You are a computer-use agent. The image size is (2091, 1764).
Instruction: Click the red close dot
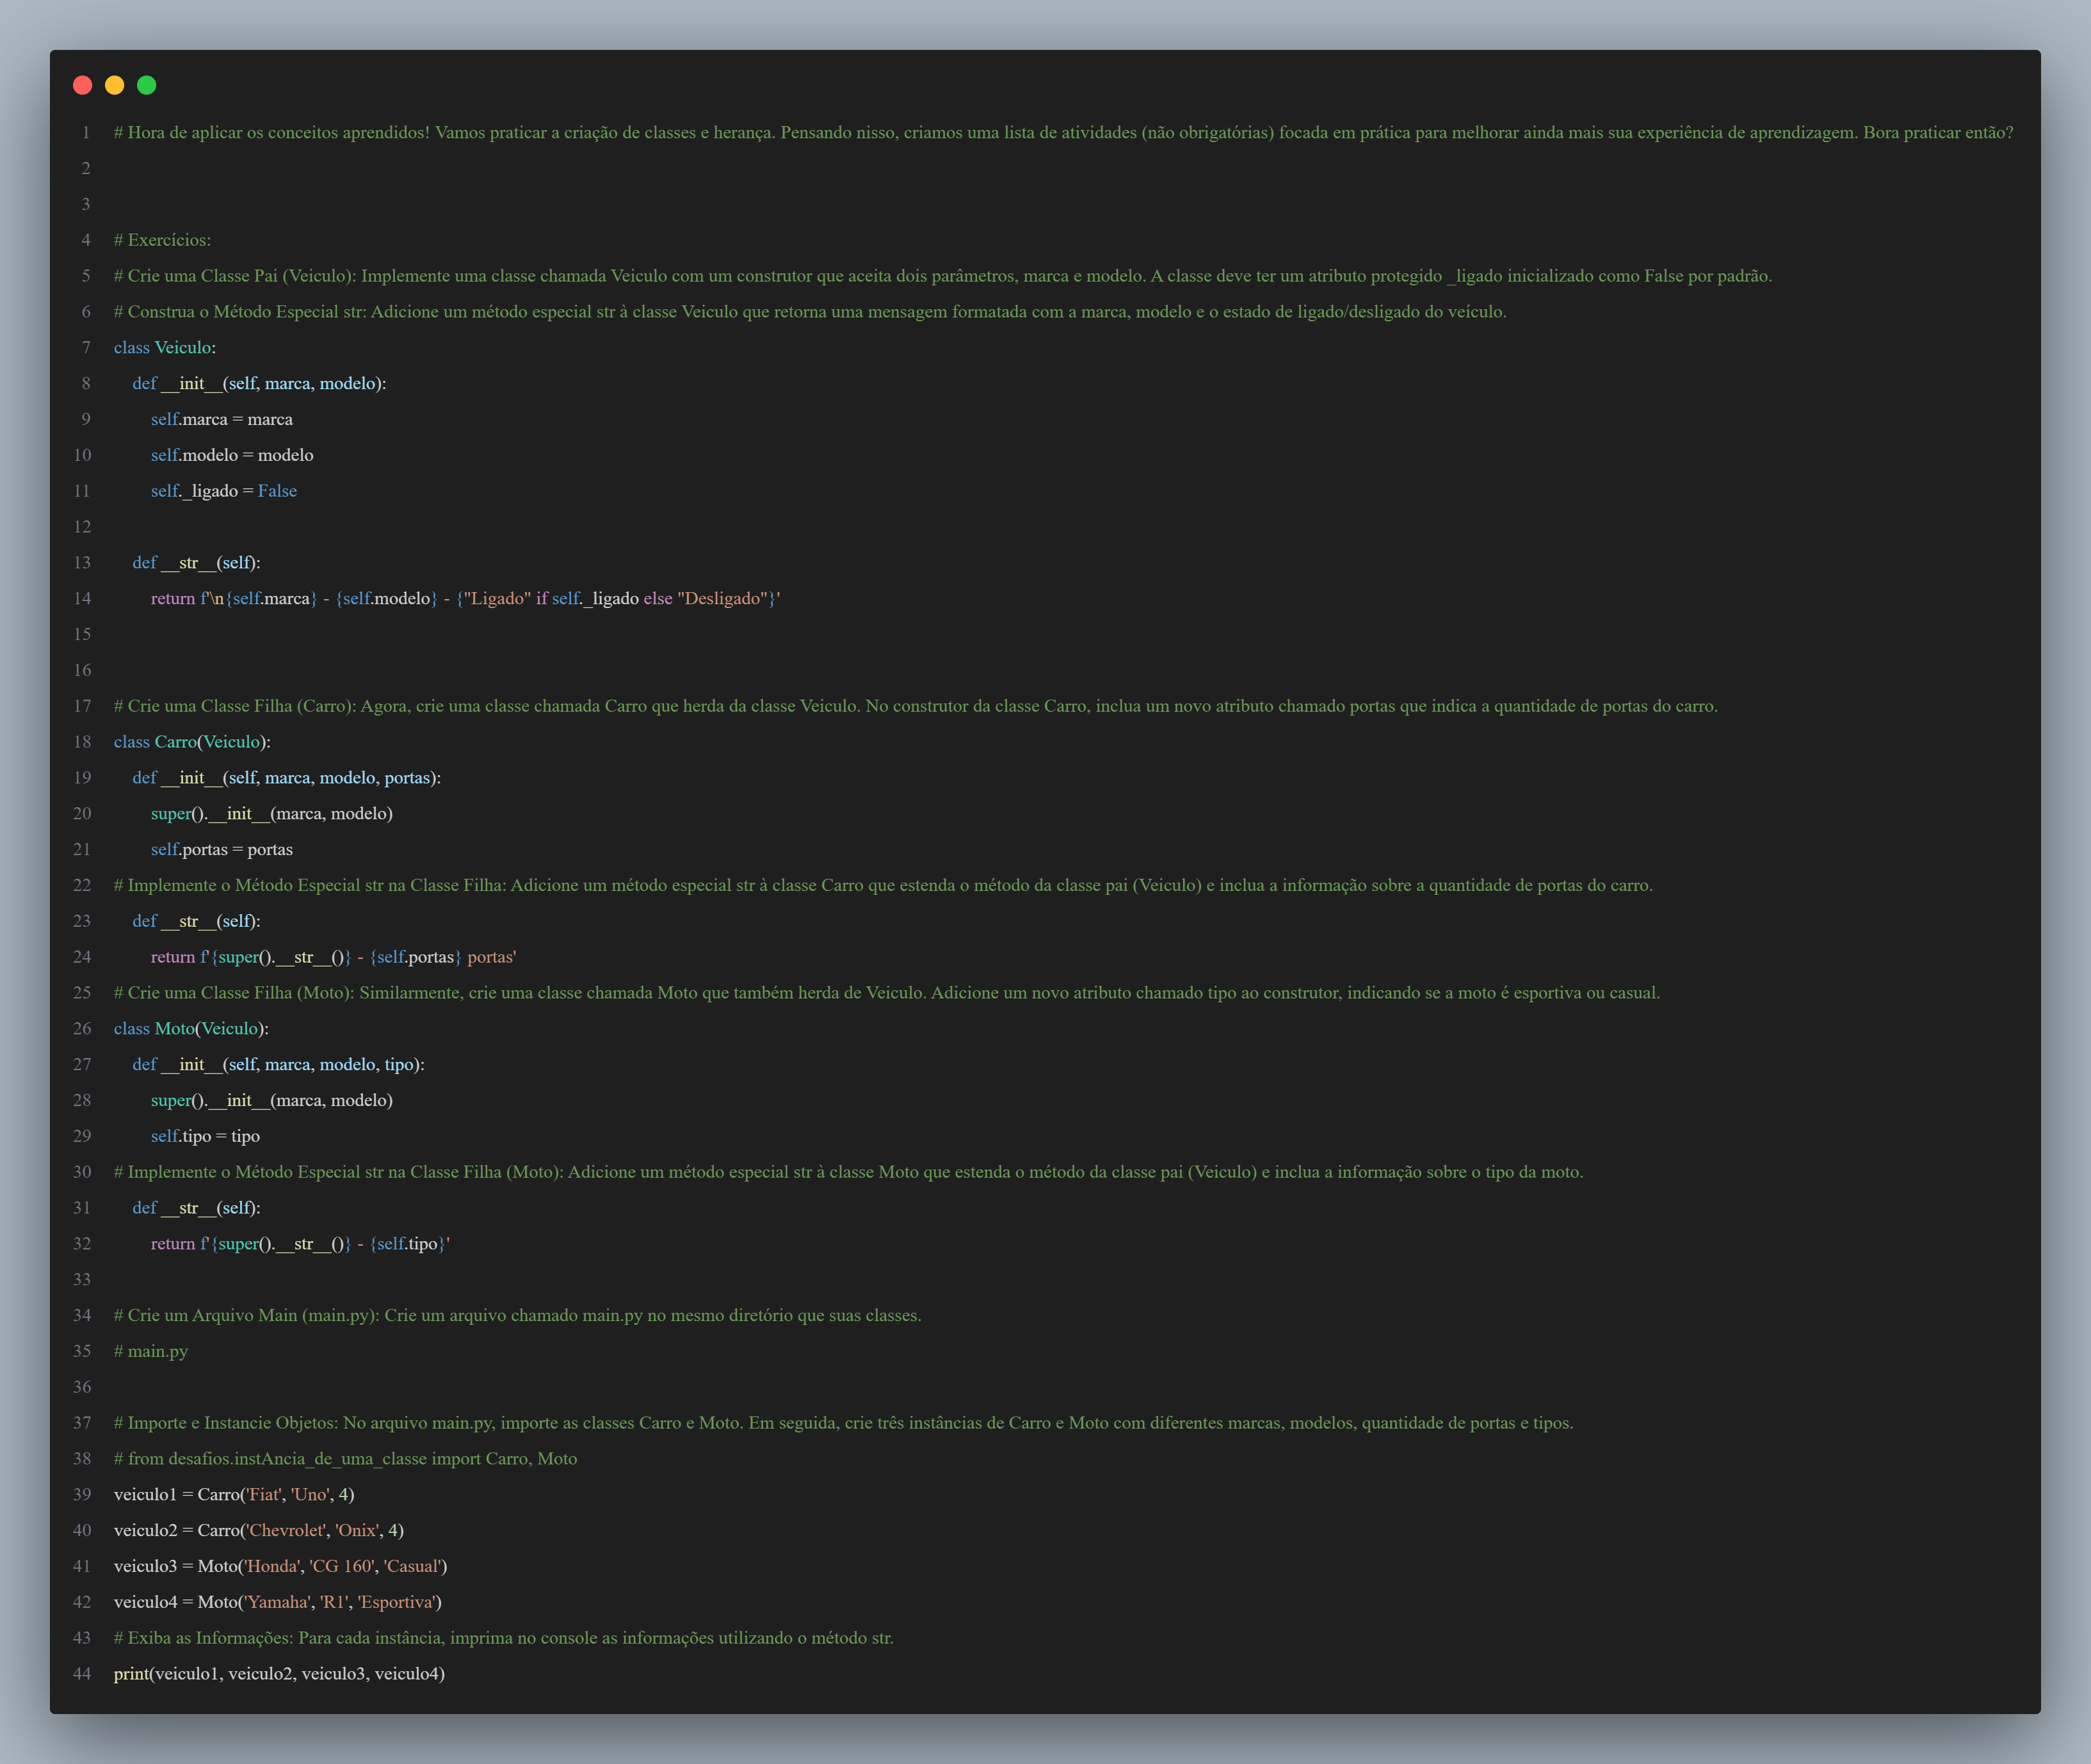(x=83, y=85)
